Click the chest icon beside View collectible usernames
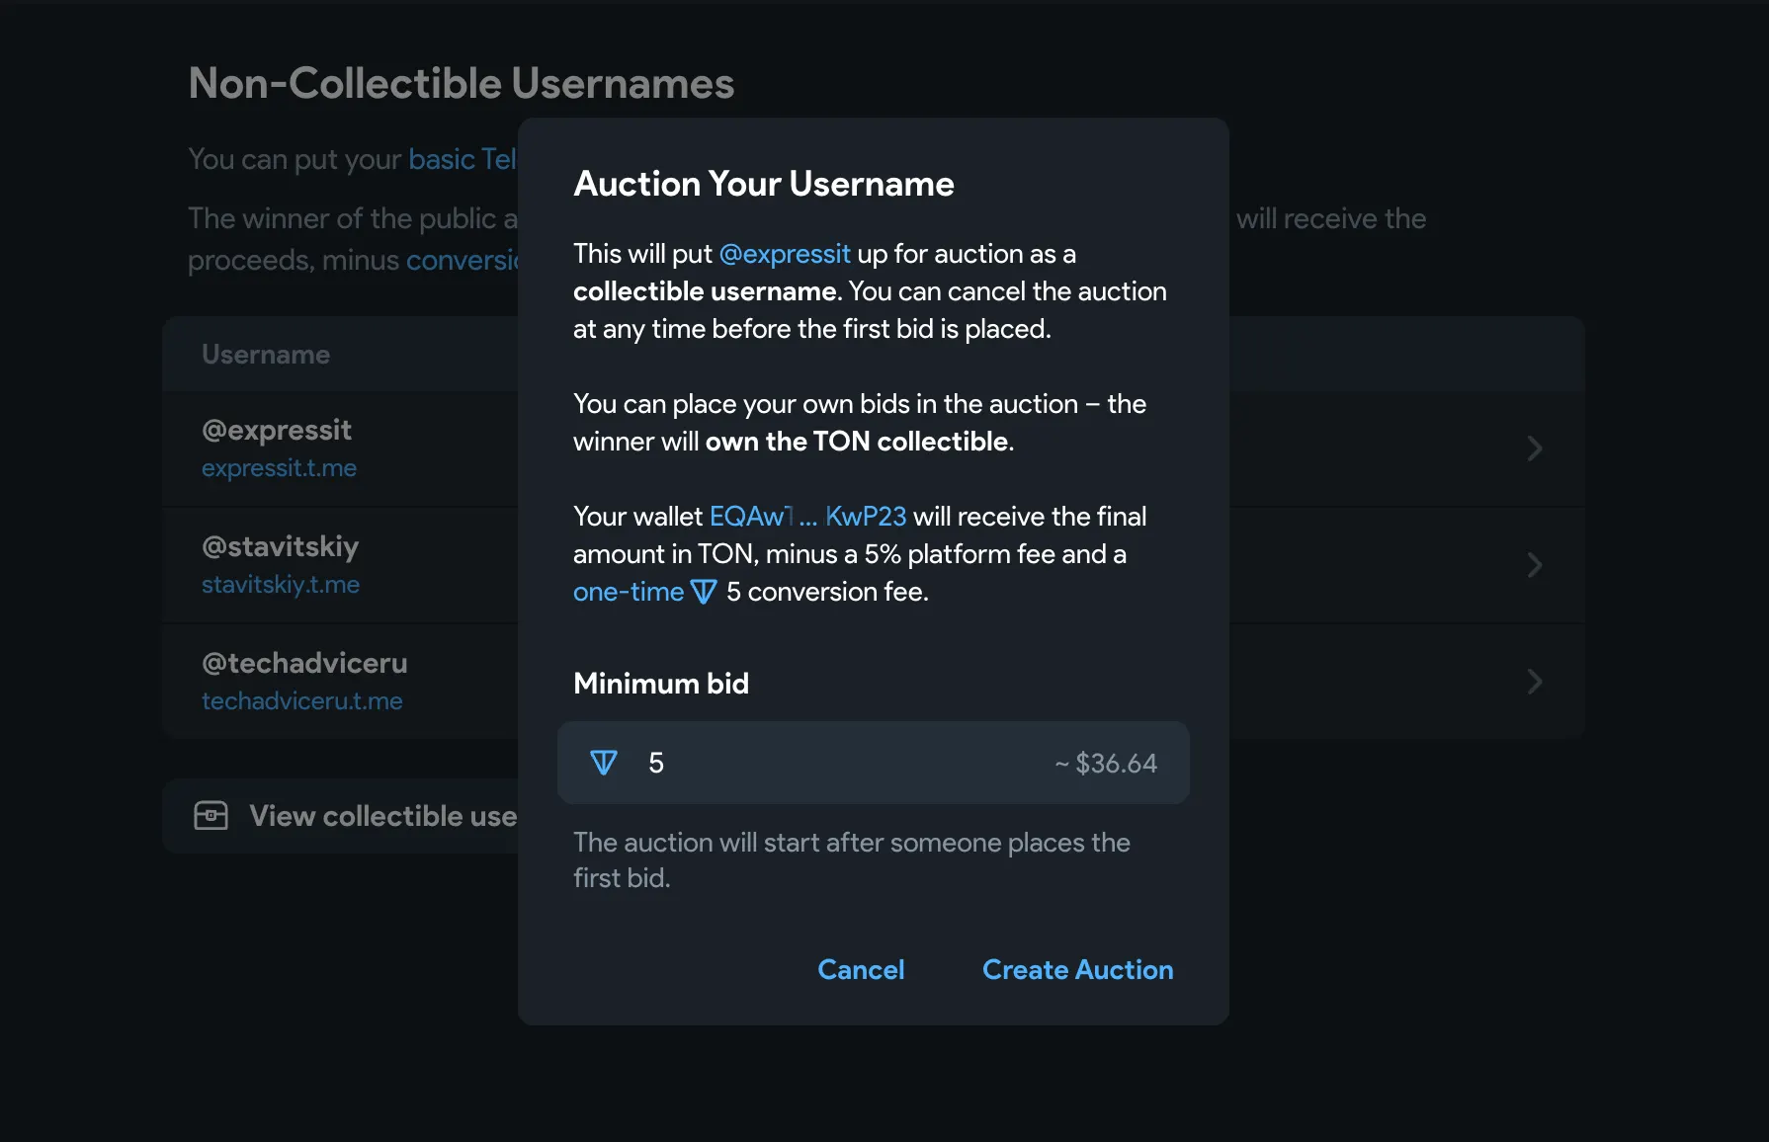 pyautogui.click(x=211, y=816)
